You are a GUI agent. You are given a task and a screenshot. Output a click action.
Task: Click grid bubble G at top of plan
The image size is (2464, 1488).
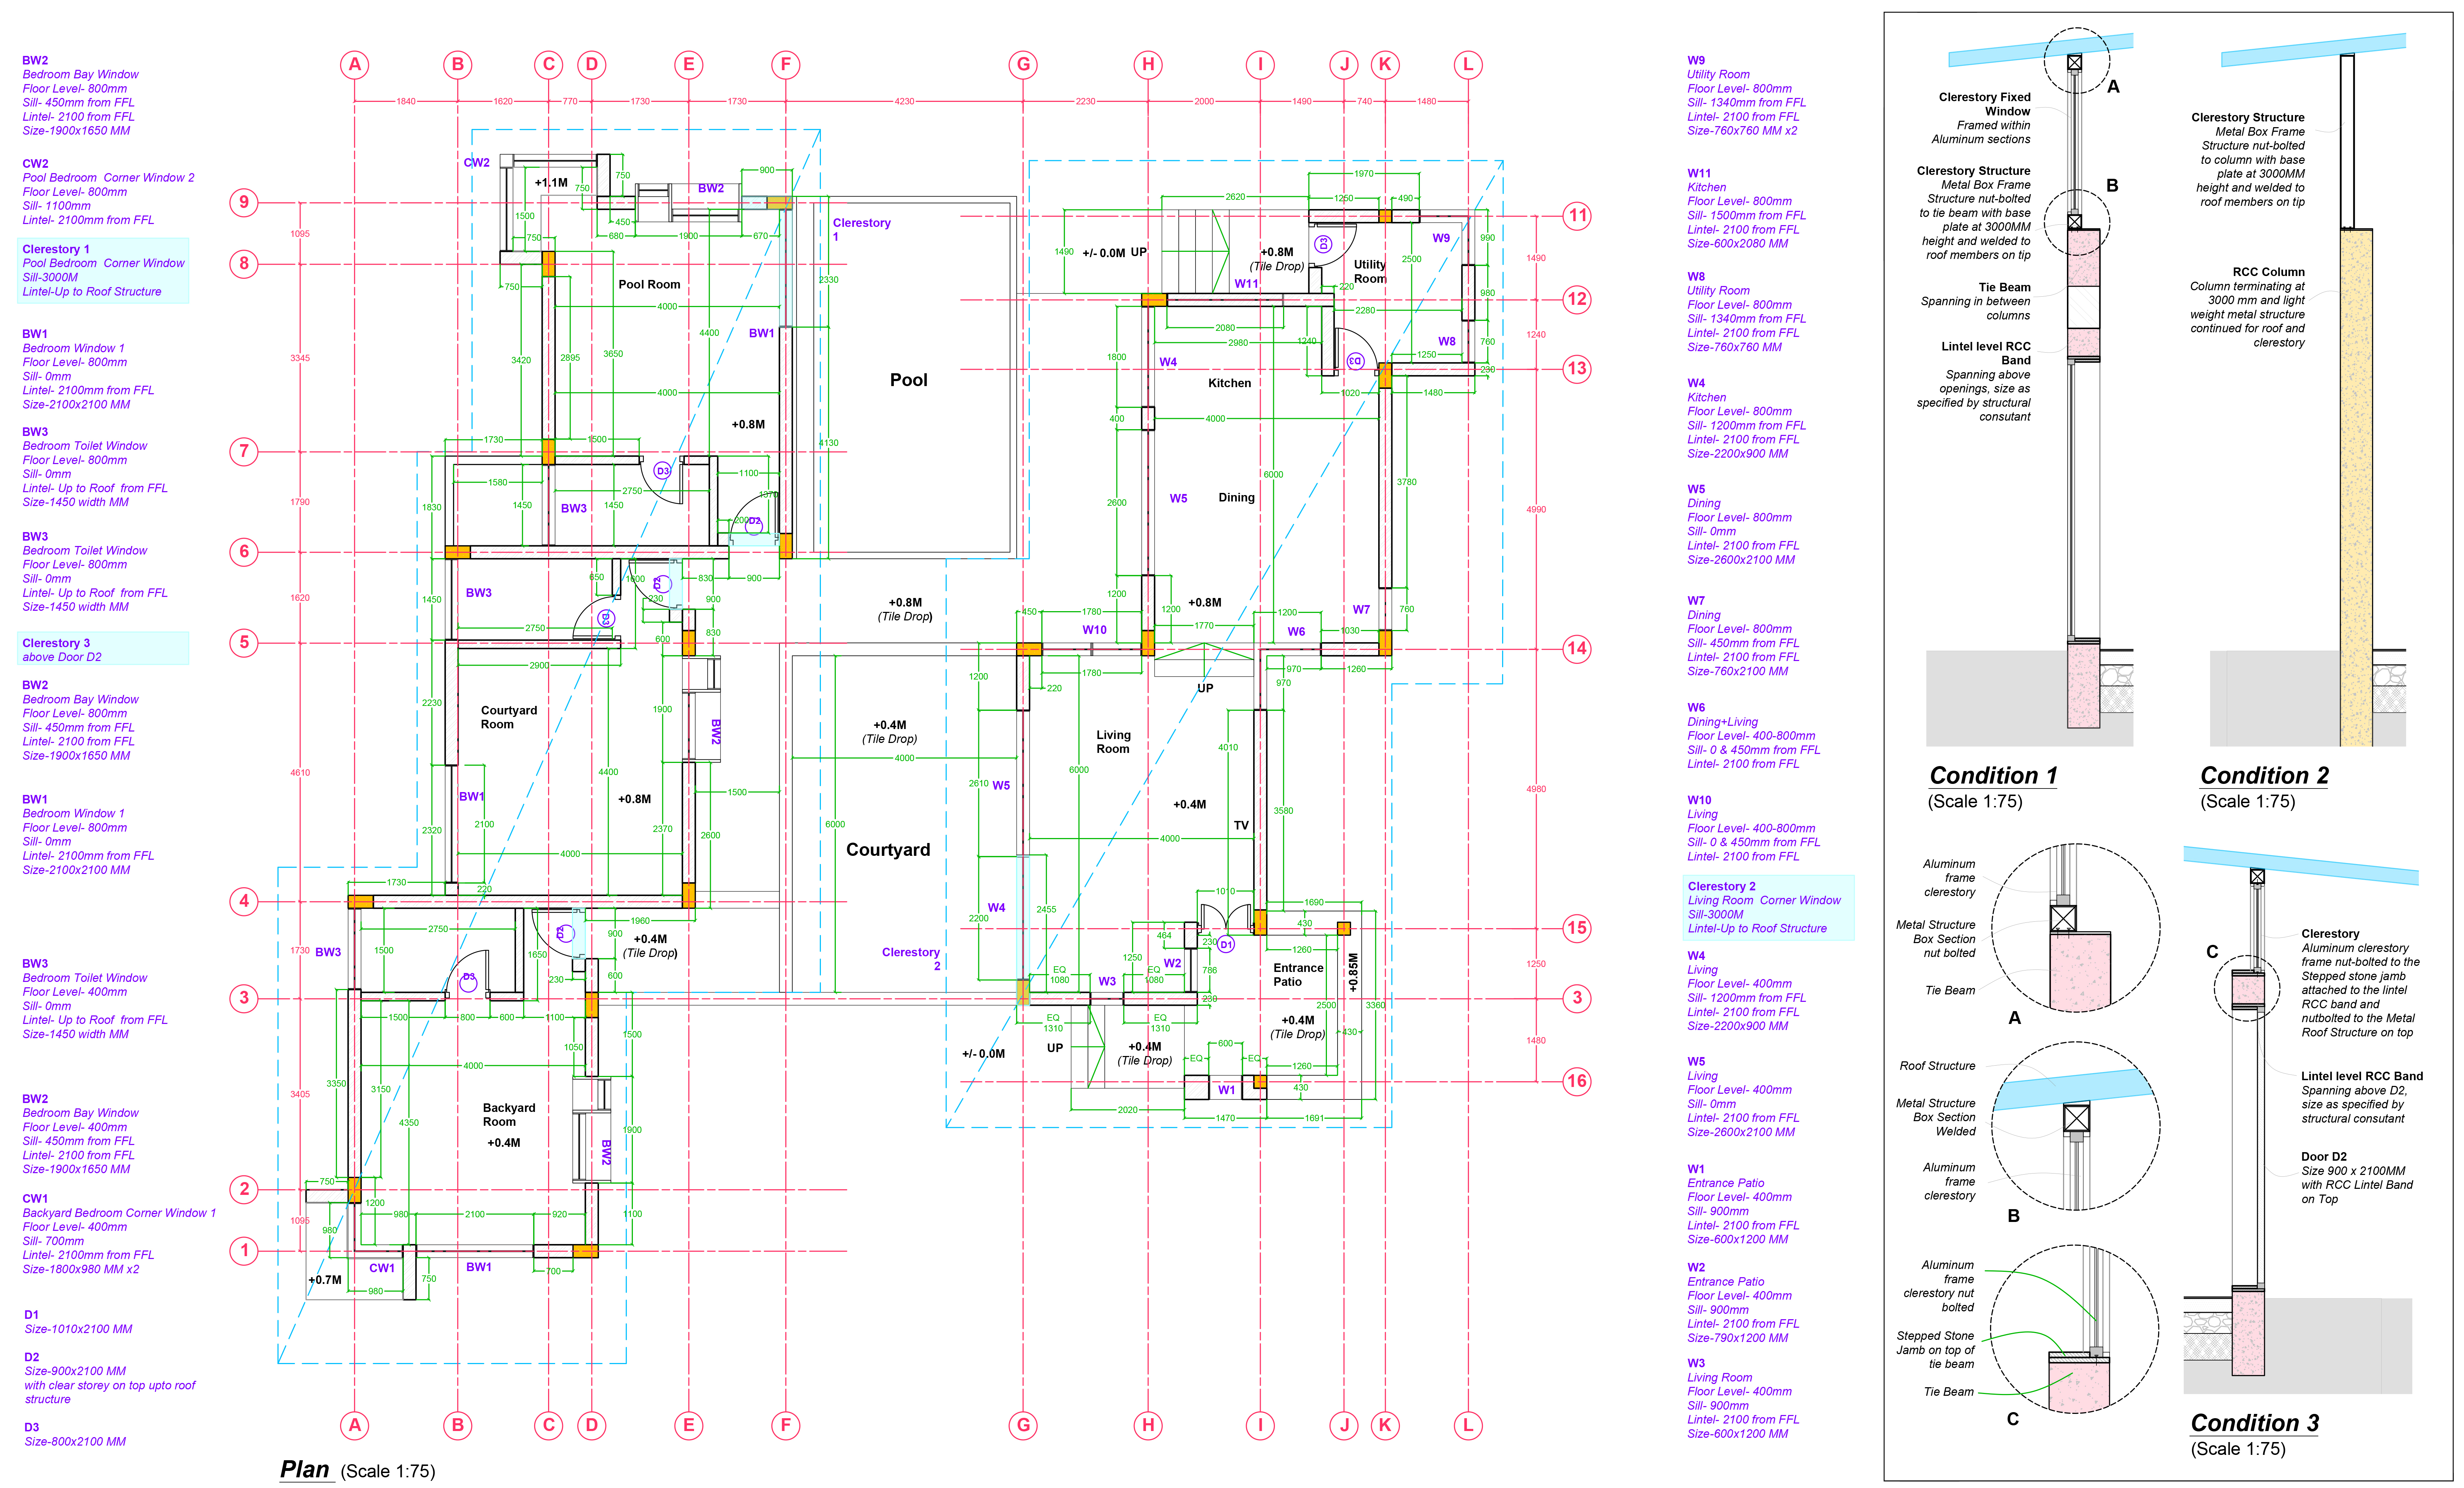(1023, 65)
